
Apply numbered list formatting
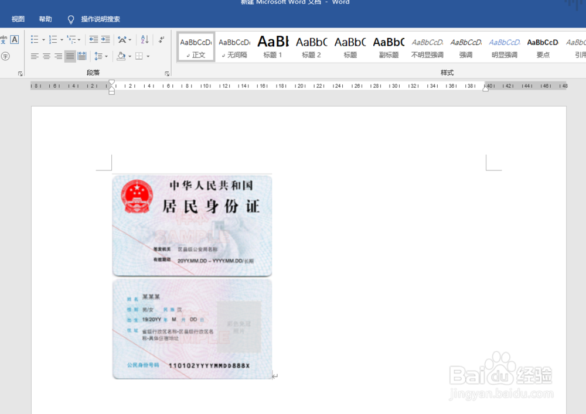[52, 39]
